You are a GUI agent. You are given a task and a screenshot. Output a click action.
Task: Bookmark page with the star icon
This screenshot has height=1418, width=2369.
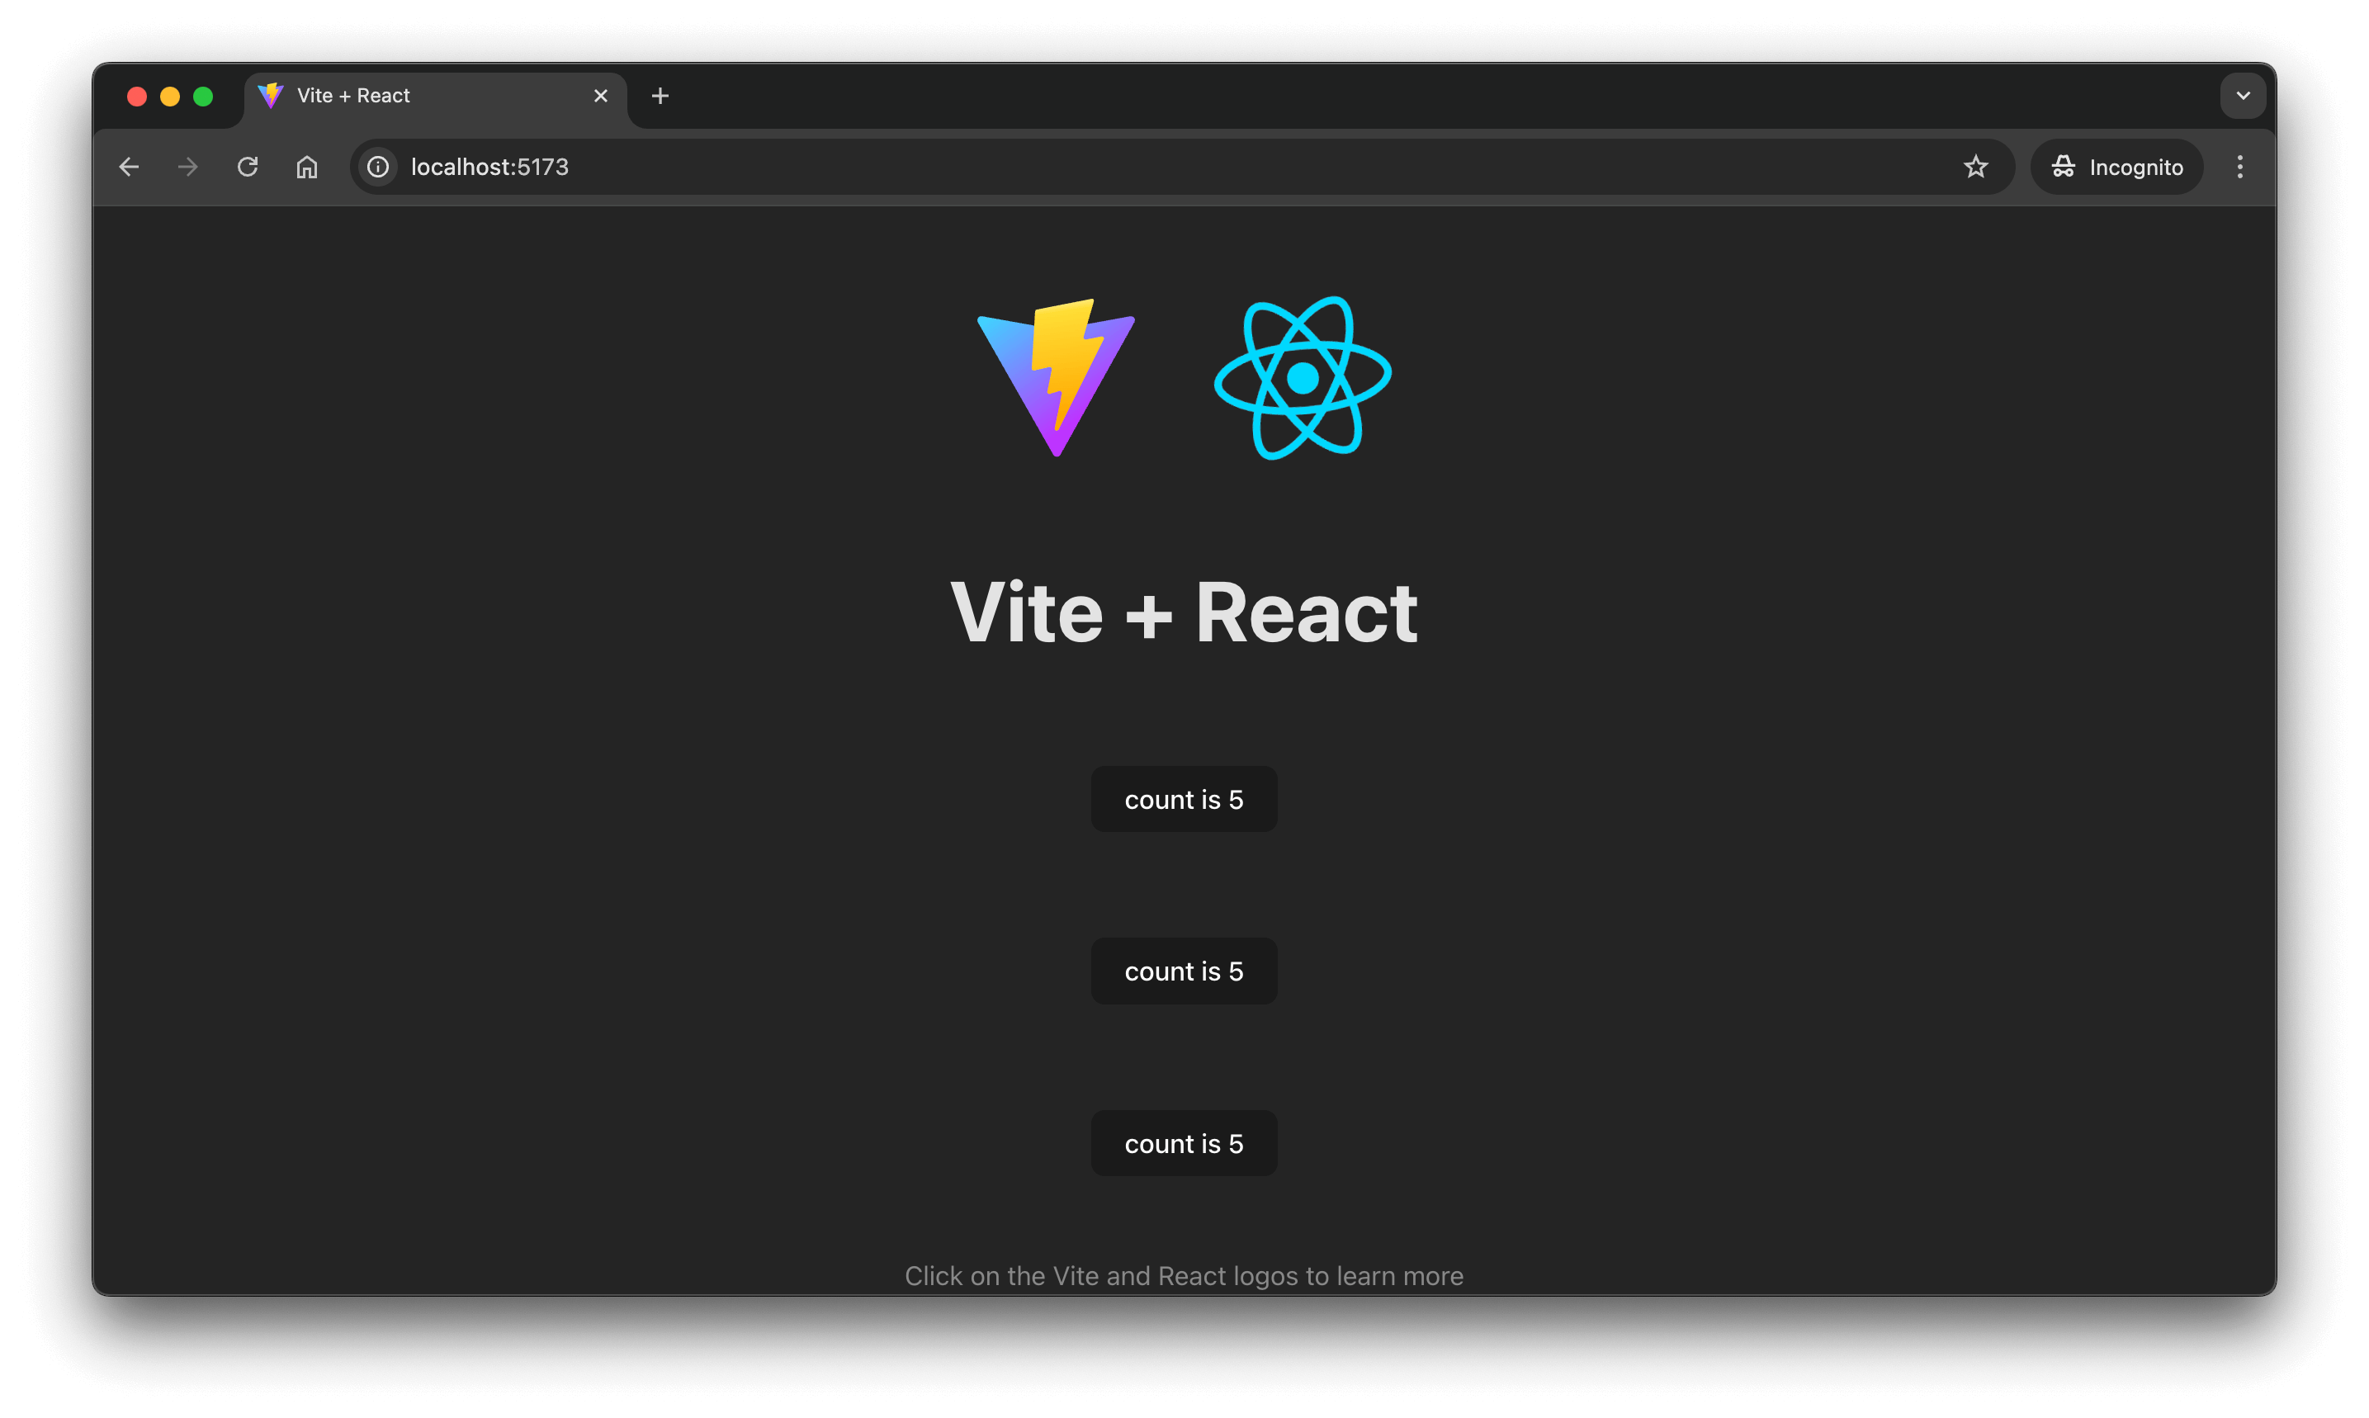pyautogui.click(x=1975, y=168)
